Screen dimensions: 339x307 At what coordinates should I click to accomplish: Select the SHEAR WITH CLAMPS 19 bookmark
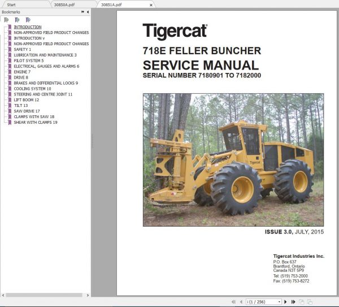coord(36,123)
